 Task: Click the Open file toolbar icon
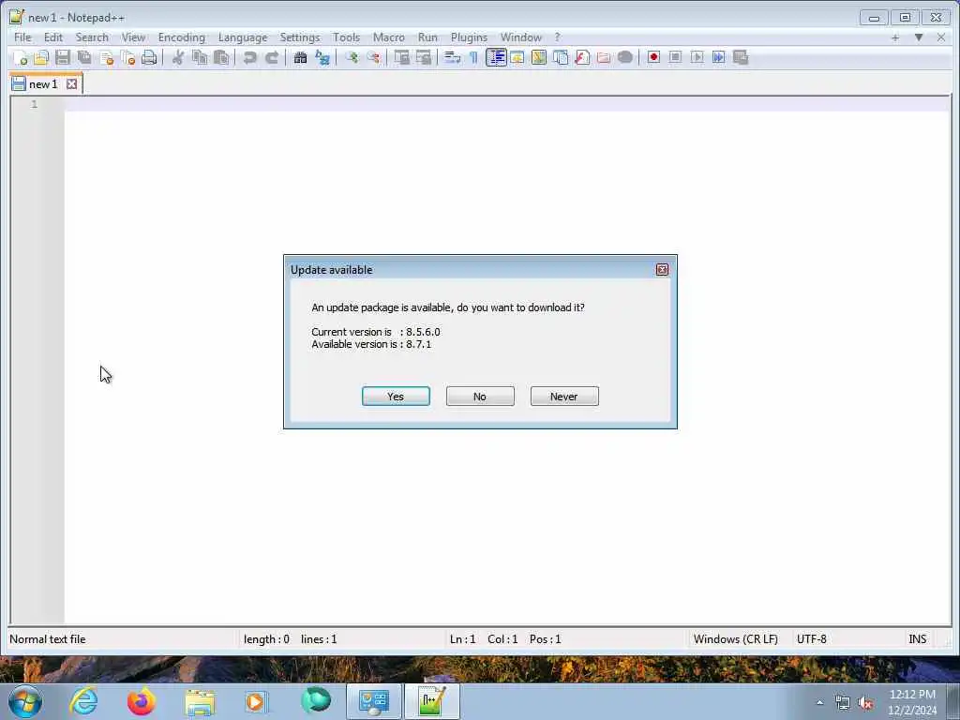[x=41, y=57]
